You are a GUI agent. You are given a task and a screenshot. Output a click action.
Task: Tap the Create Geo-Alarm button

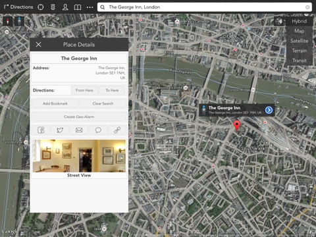(79, 117)
